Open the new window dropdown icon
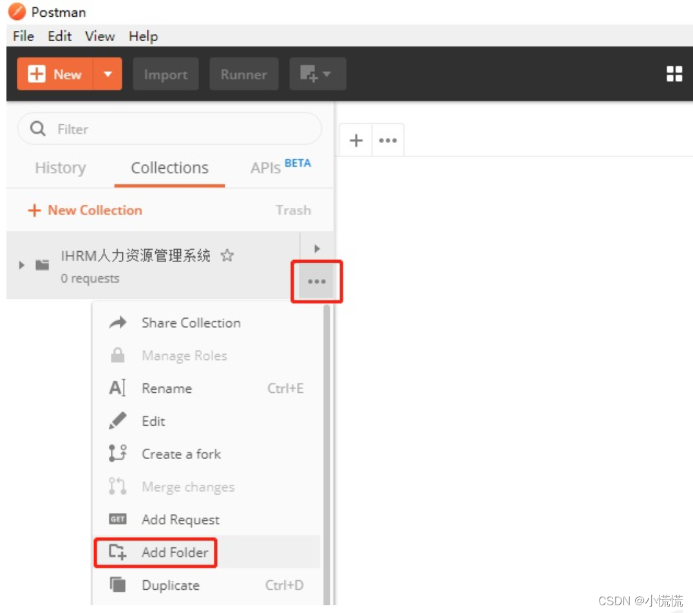Image resolution: width=693 pixels, height=613 pixels. tap(318, 74)
